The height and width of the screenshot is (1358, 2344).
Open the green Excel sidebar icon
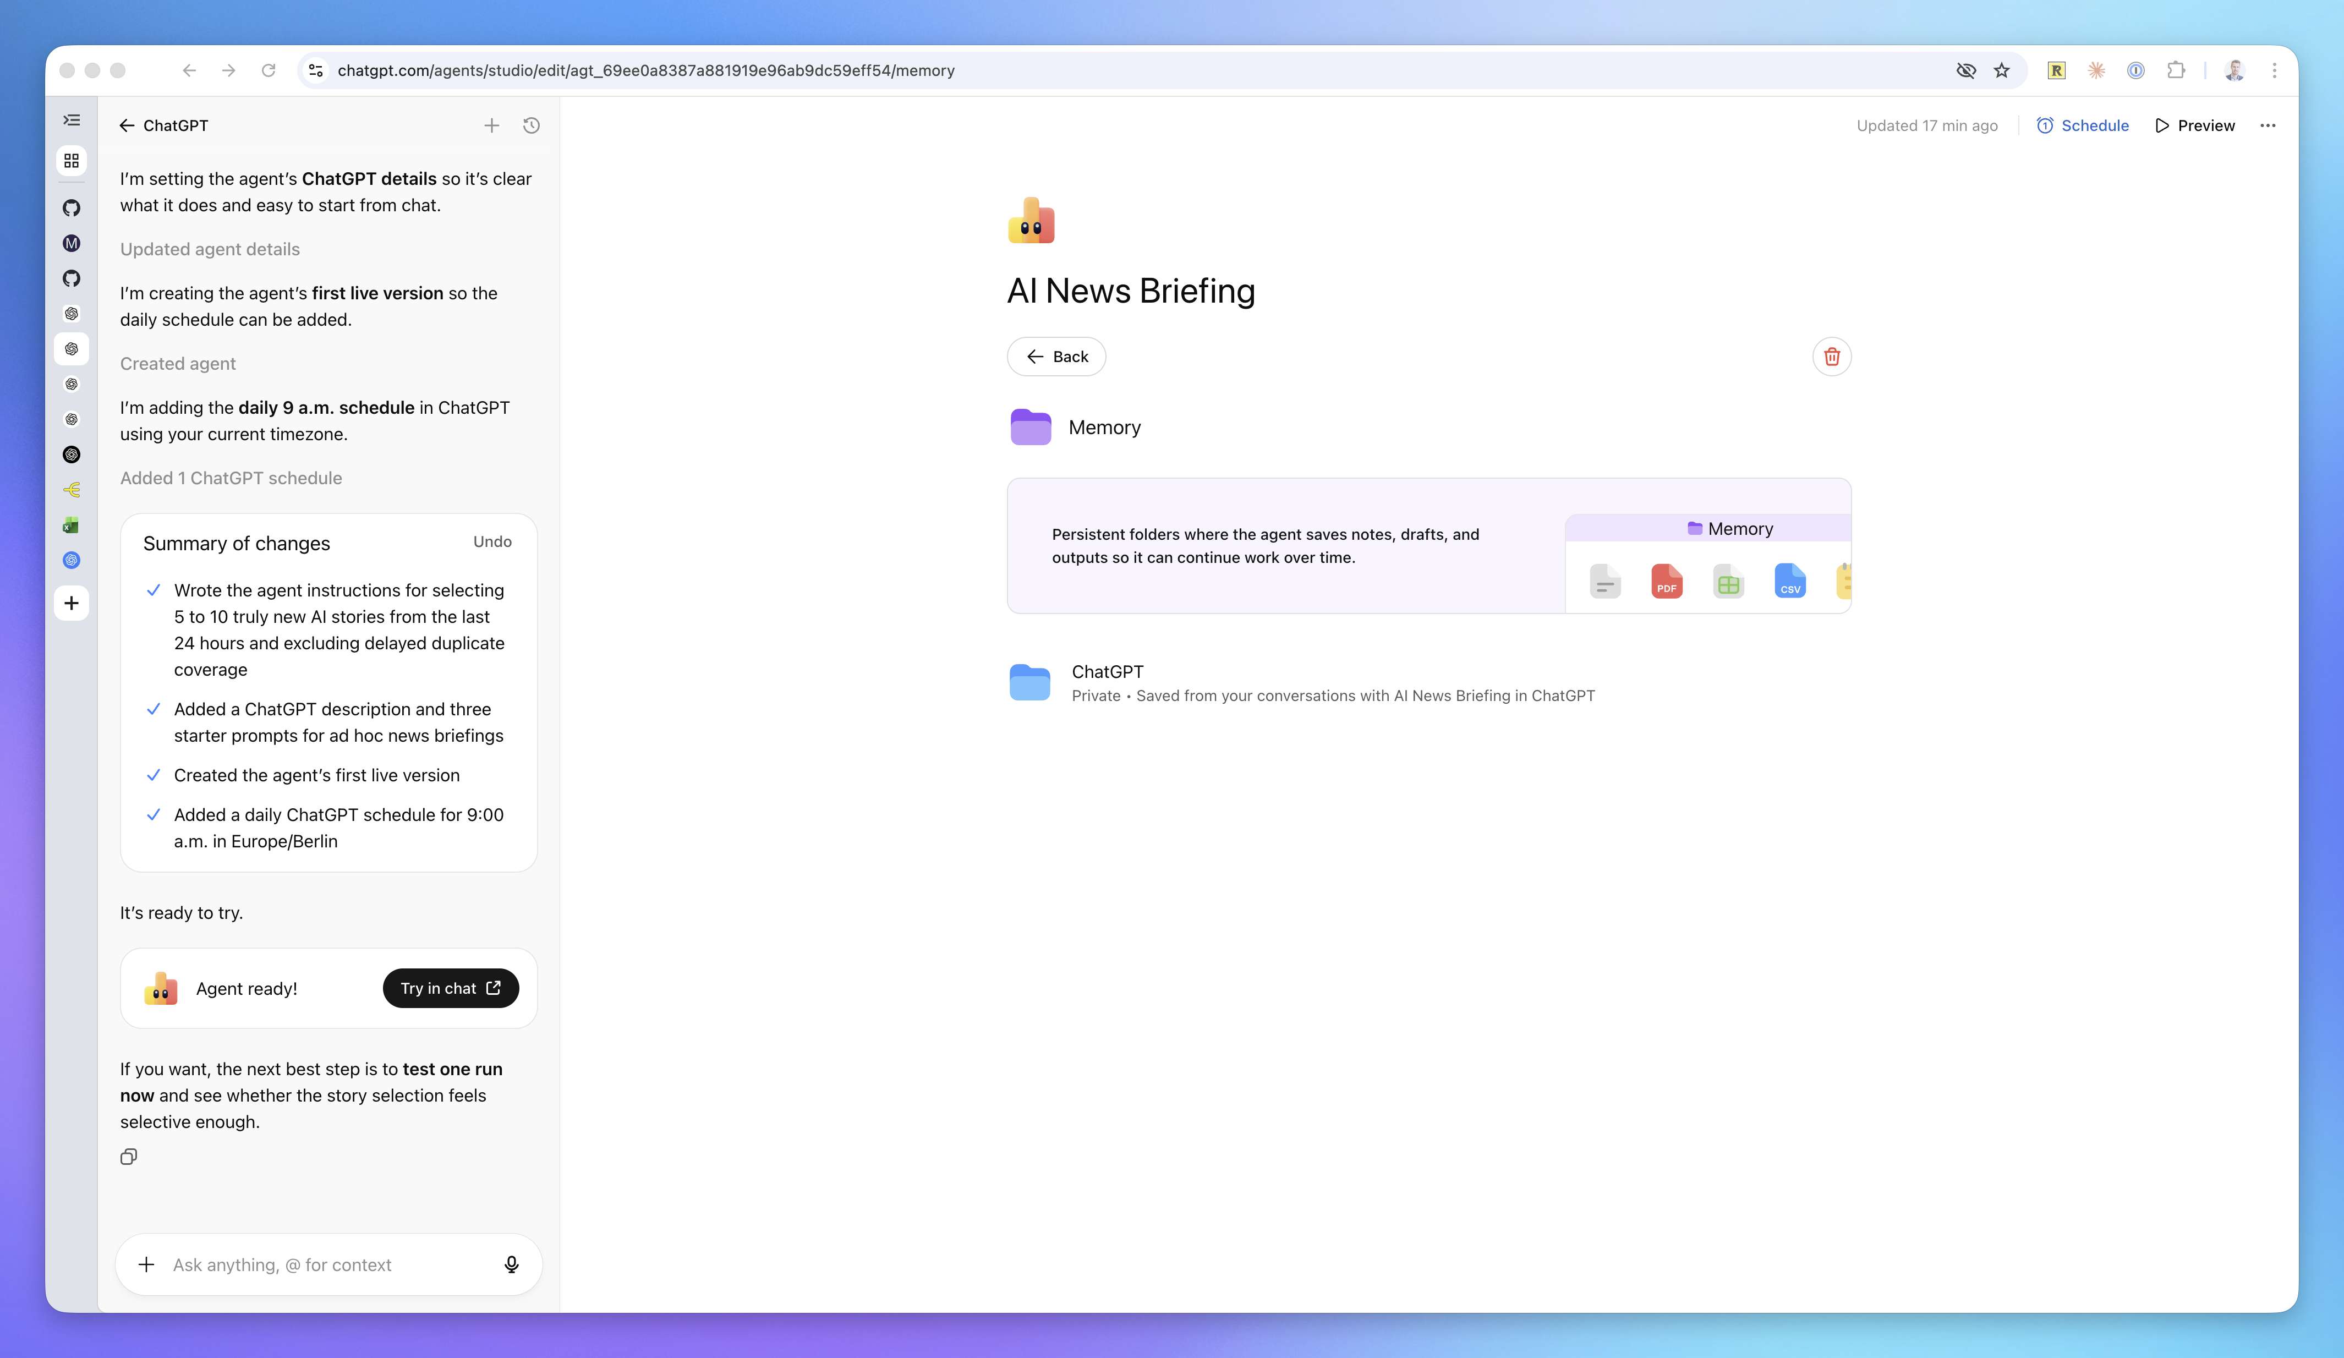pos(72,524)
